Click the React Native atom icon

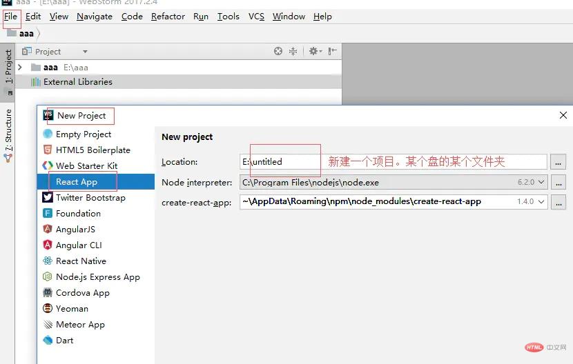click(x=48, y=261)
